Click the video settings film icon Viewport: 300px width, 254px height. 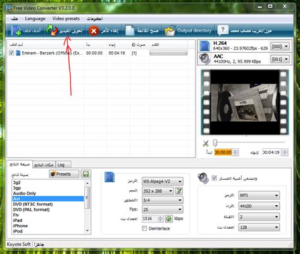point(109,177)
